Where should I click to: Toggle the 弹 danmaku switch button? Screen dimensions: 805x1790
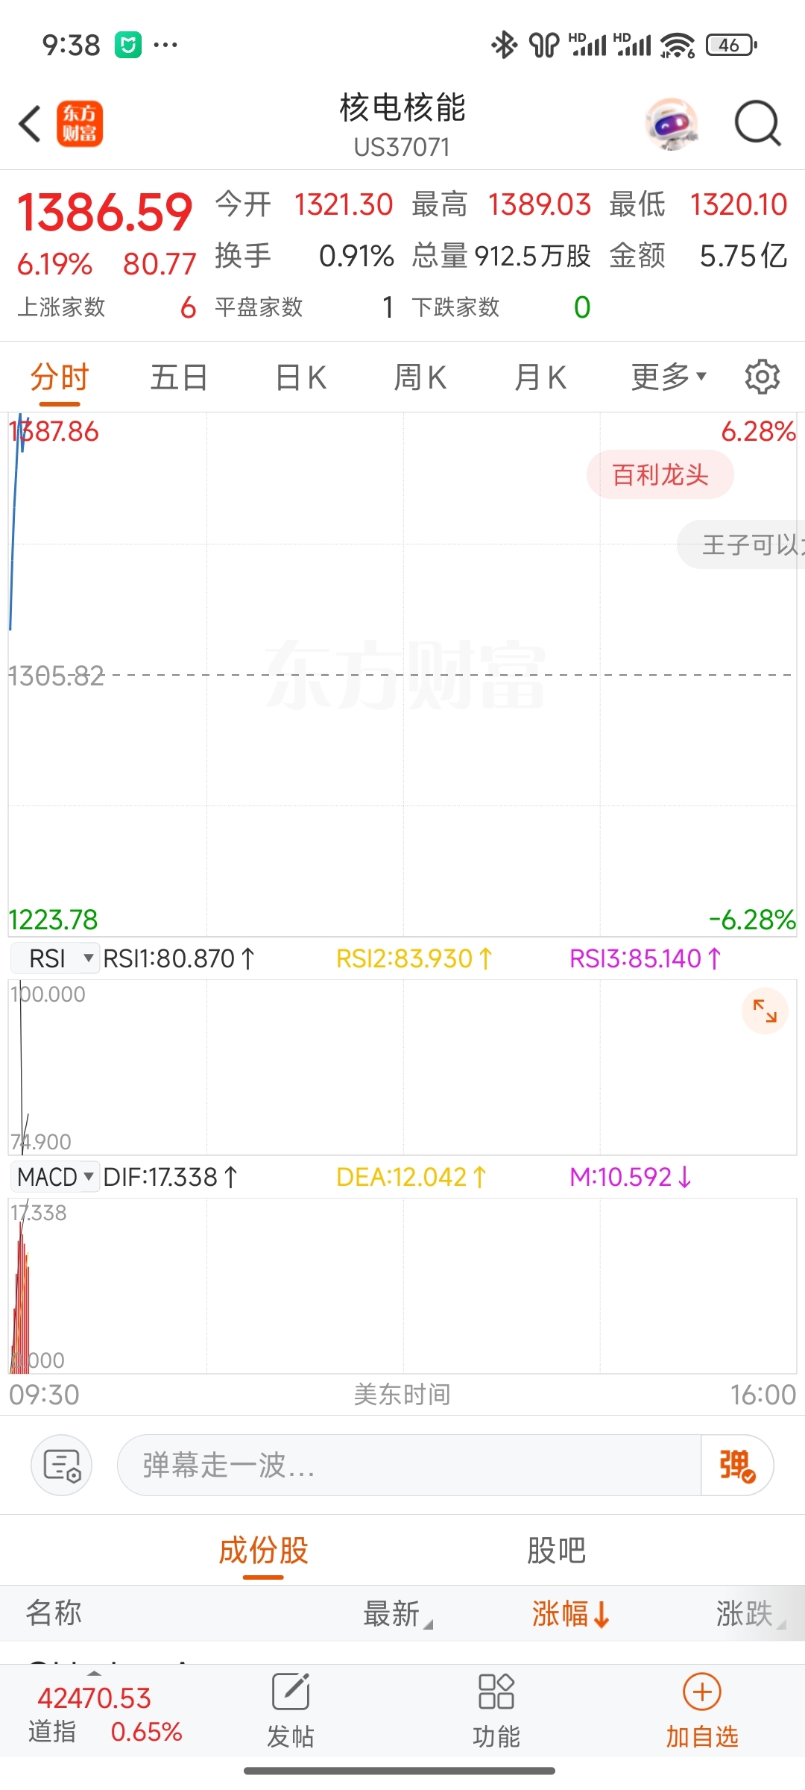pyautogui.click(x=736, y=1465)
